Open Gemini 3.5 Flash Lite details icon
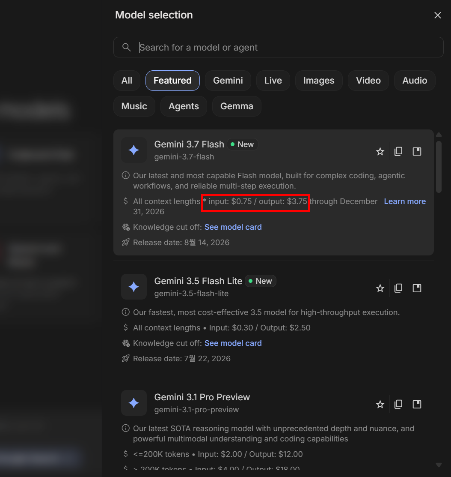 point(417,288)
